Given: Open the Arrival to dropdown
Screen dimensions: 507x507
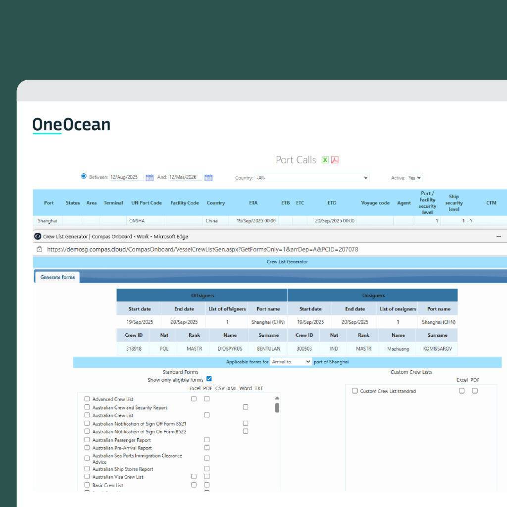Looking at the screenshot, I should 291,362.
